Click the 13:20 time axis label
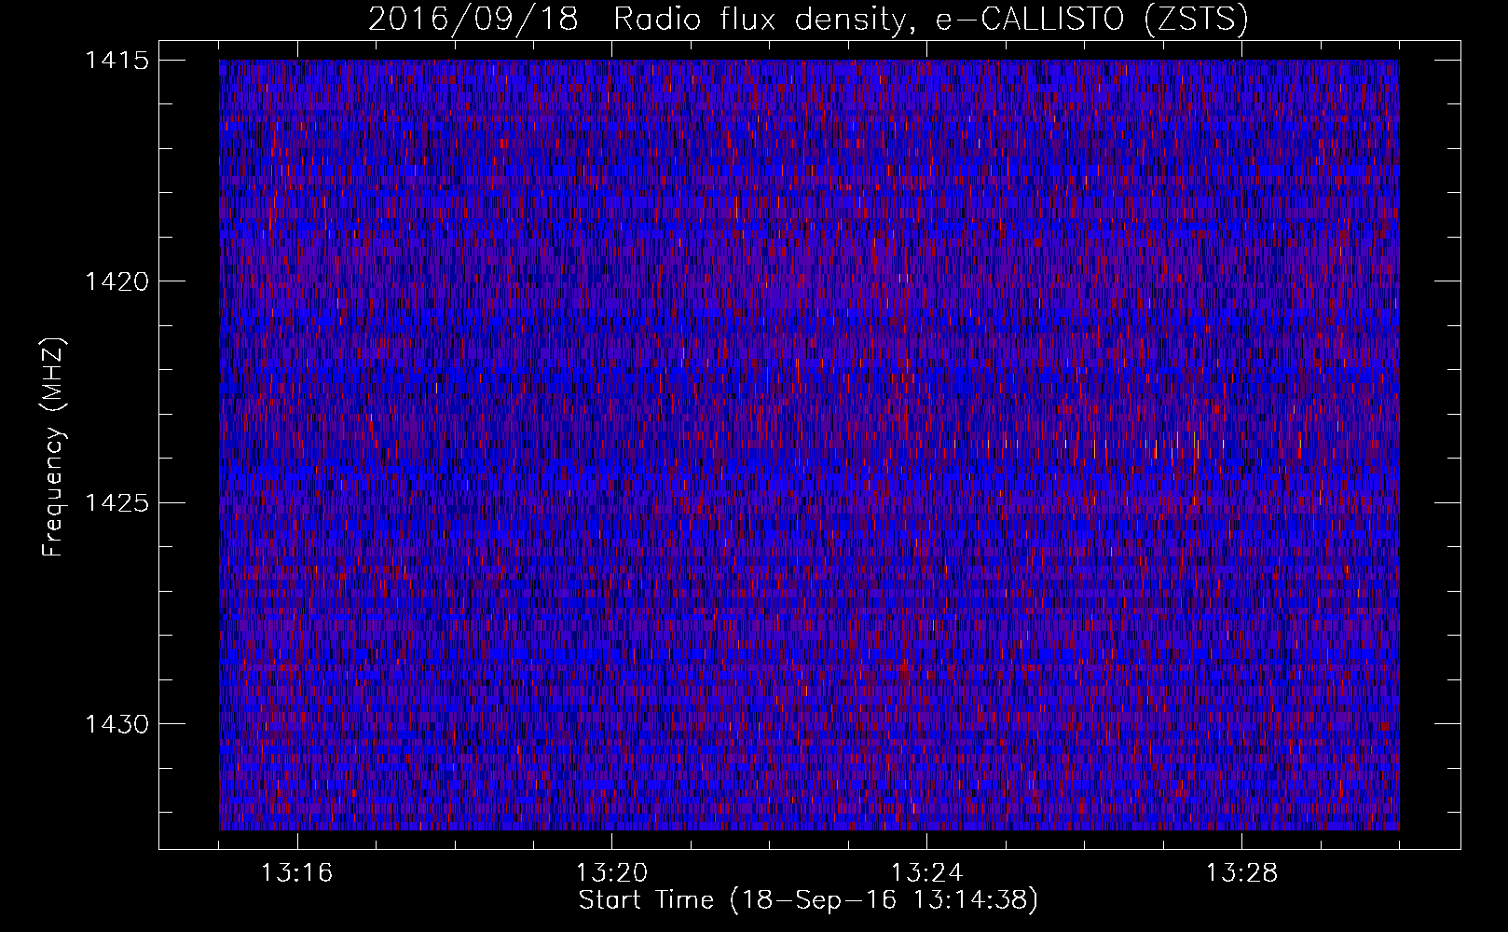Viewport: 1508px width, 932px height. pos(612,873)
